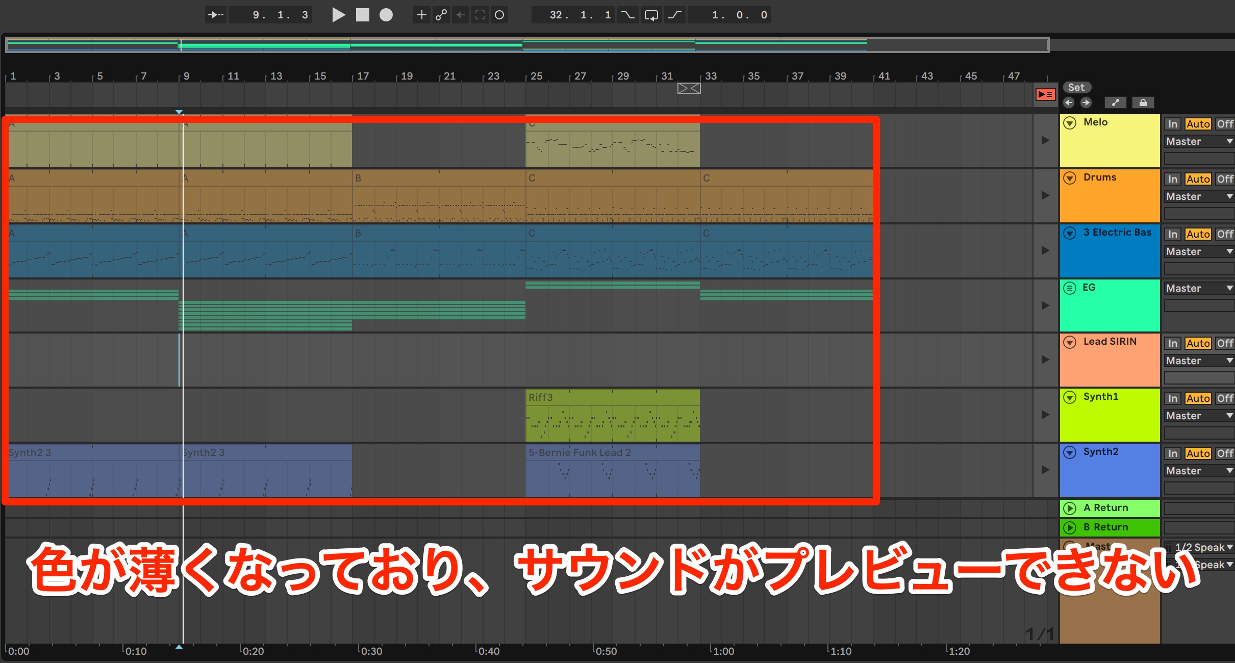This screenshot has width=1235, height=663.
Task: Open EG output Master dropdown
Action: tap(1199, 288)
